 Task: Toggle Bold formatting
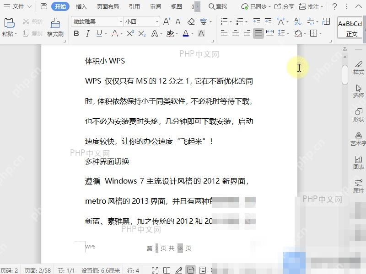[76, 33]
